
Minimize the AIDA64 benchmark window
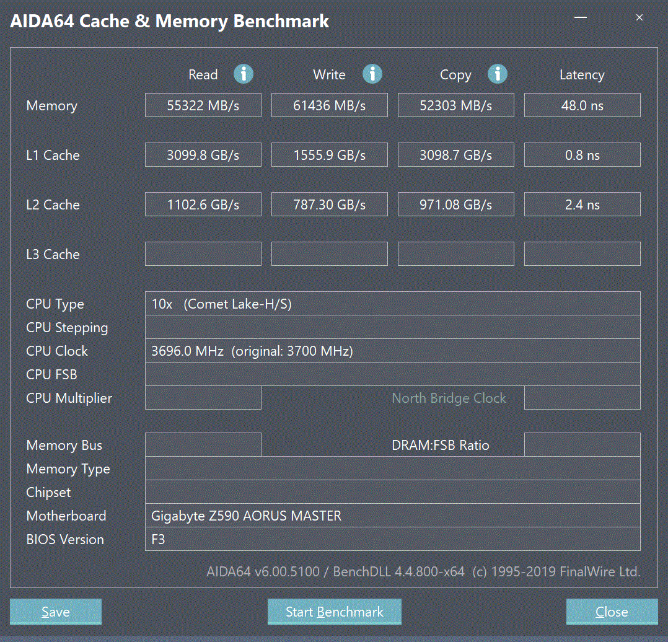[x=581, y=18]
